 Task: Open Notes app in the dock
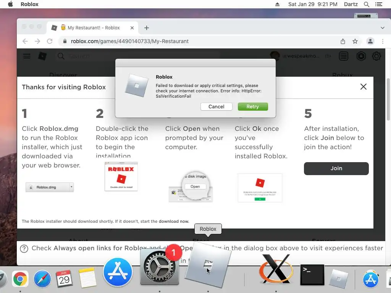87,278
